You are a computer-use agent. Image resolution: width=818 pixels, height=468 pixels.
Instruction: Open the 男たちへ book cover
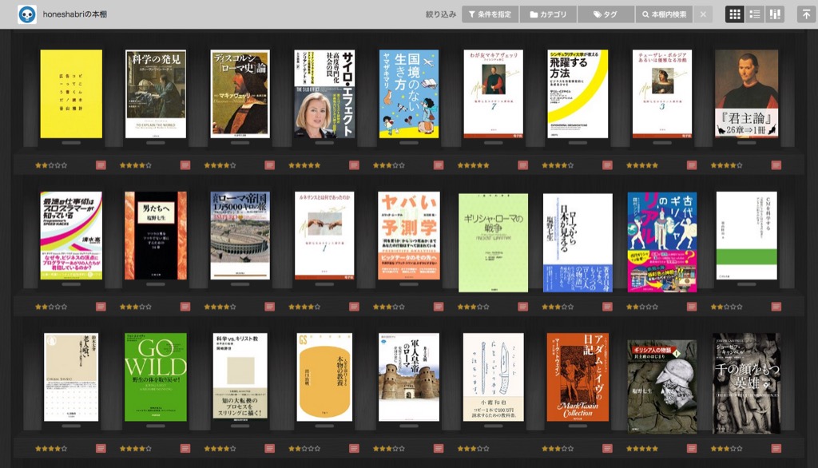click(x=156, y=236)
